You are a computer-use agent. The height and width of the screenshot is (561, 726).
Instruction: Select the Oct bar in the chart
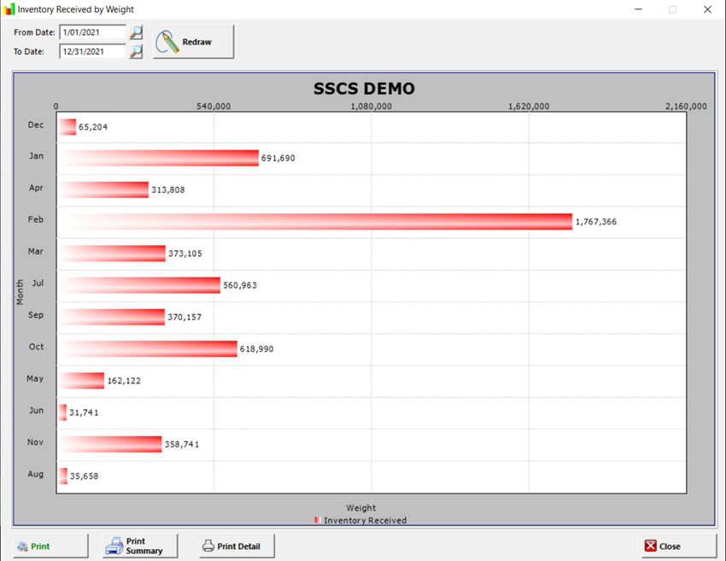click(148, 349)
